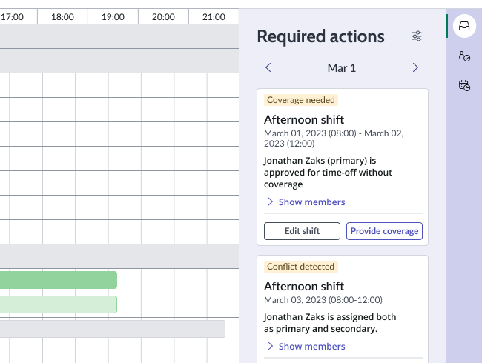Select the gray shift bar in timeline
The width and height of the screenshot is (482, 363).
113,329
